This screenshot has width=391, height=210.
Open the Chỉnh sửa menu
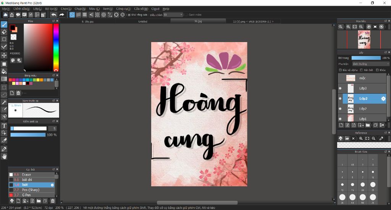[x=22, y=9]
